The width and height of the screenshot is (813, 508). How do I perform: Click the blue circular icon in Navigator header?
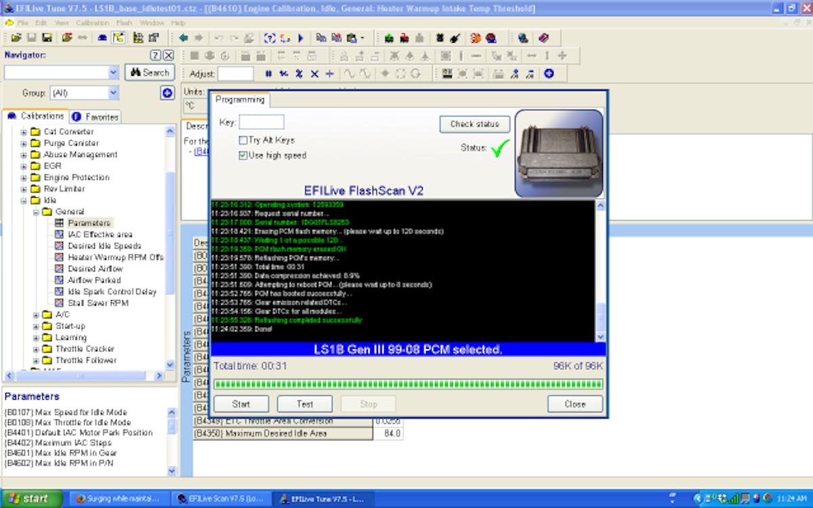click(x=166, y=93)
